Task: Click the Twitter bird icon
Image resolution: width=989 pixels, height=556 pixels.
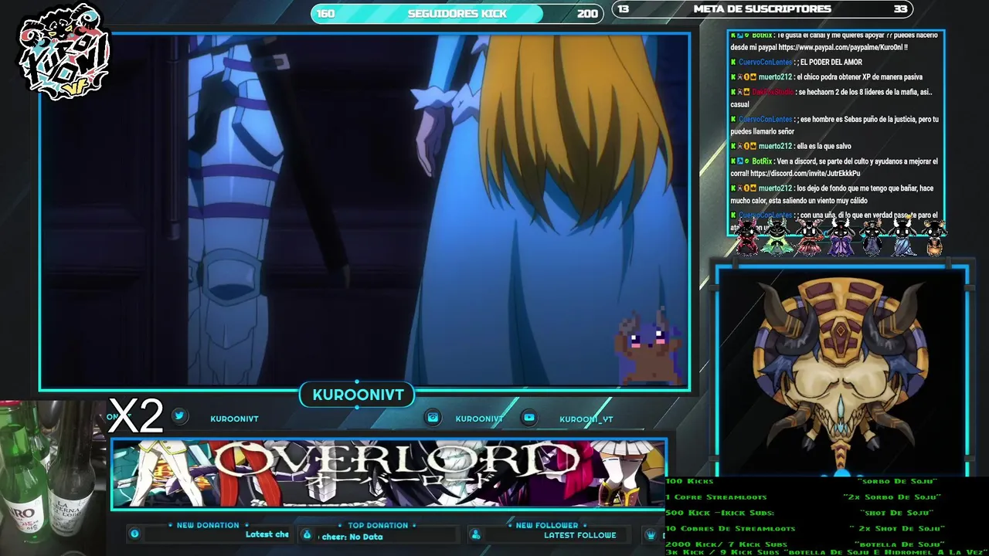Action: tap(179, 416)
